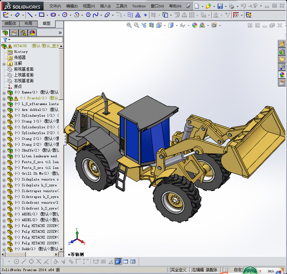Switch to the 草图 tab
Viewport: 287px width, 274px height.
tap(46, 24)
